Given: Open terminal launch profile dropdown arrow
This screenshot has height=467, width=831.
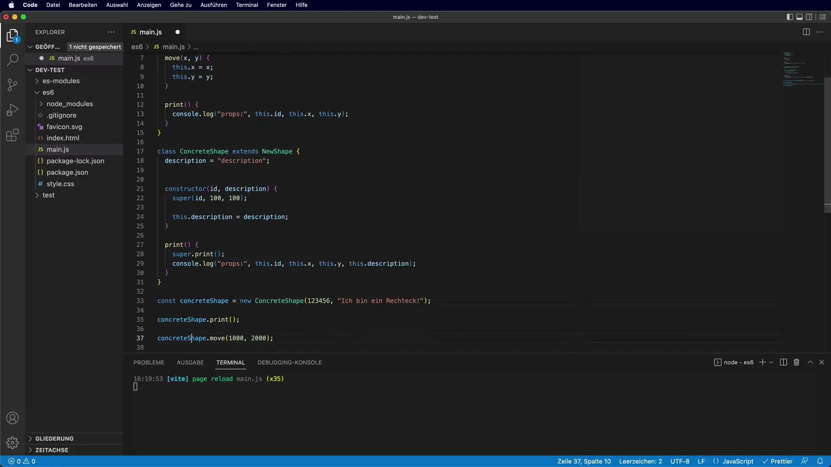Looking at the screenshot, I should [771, 362].
